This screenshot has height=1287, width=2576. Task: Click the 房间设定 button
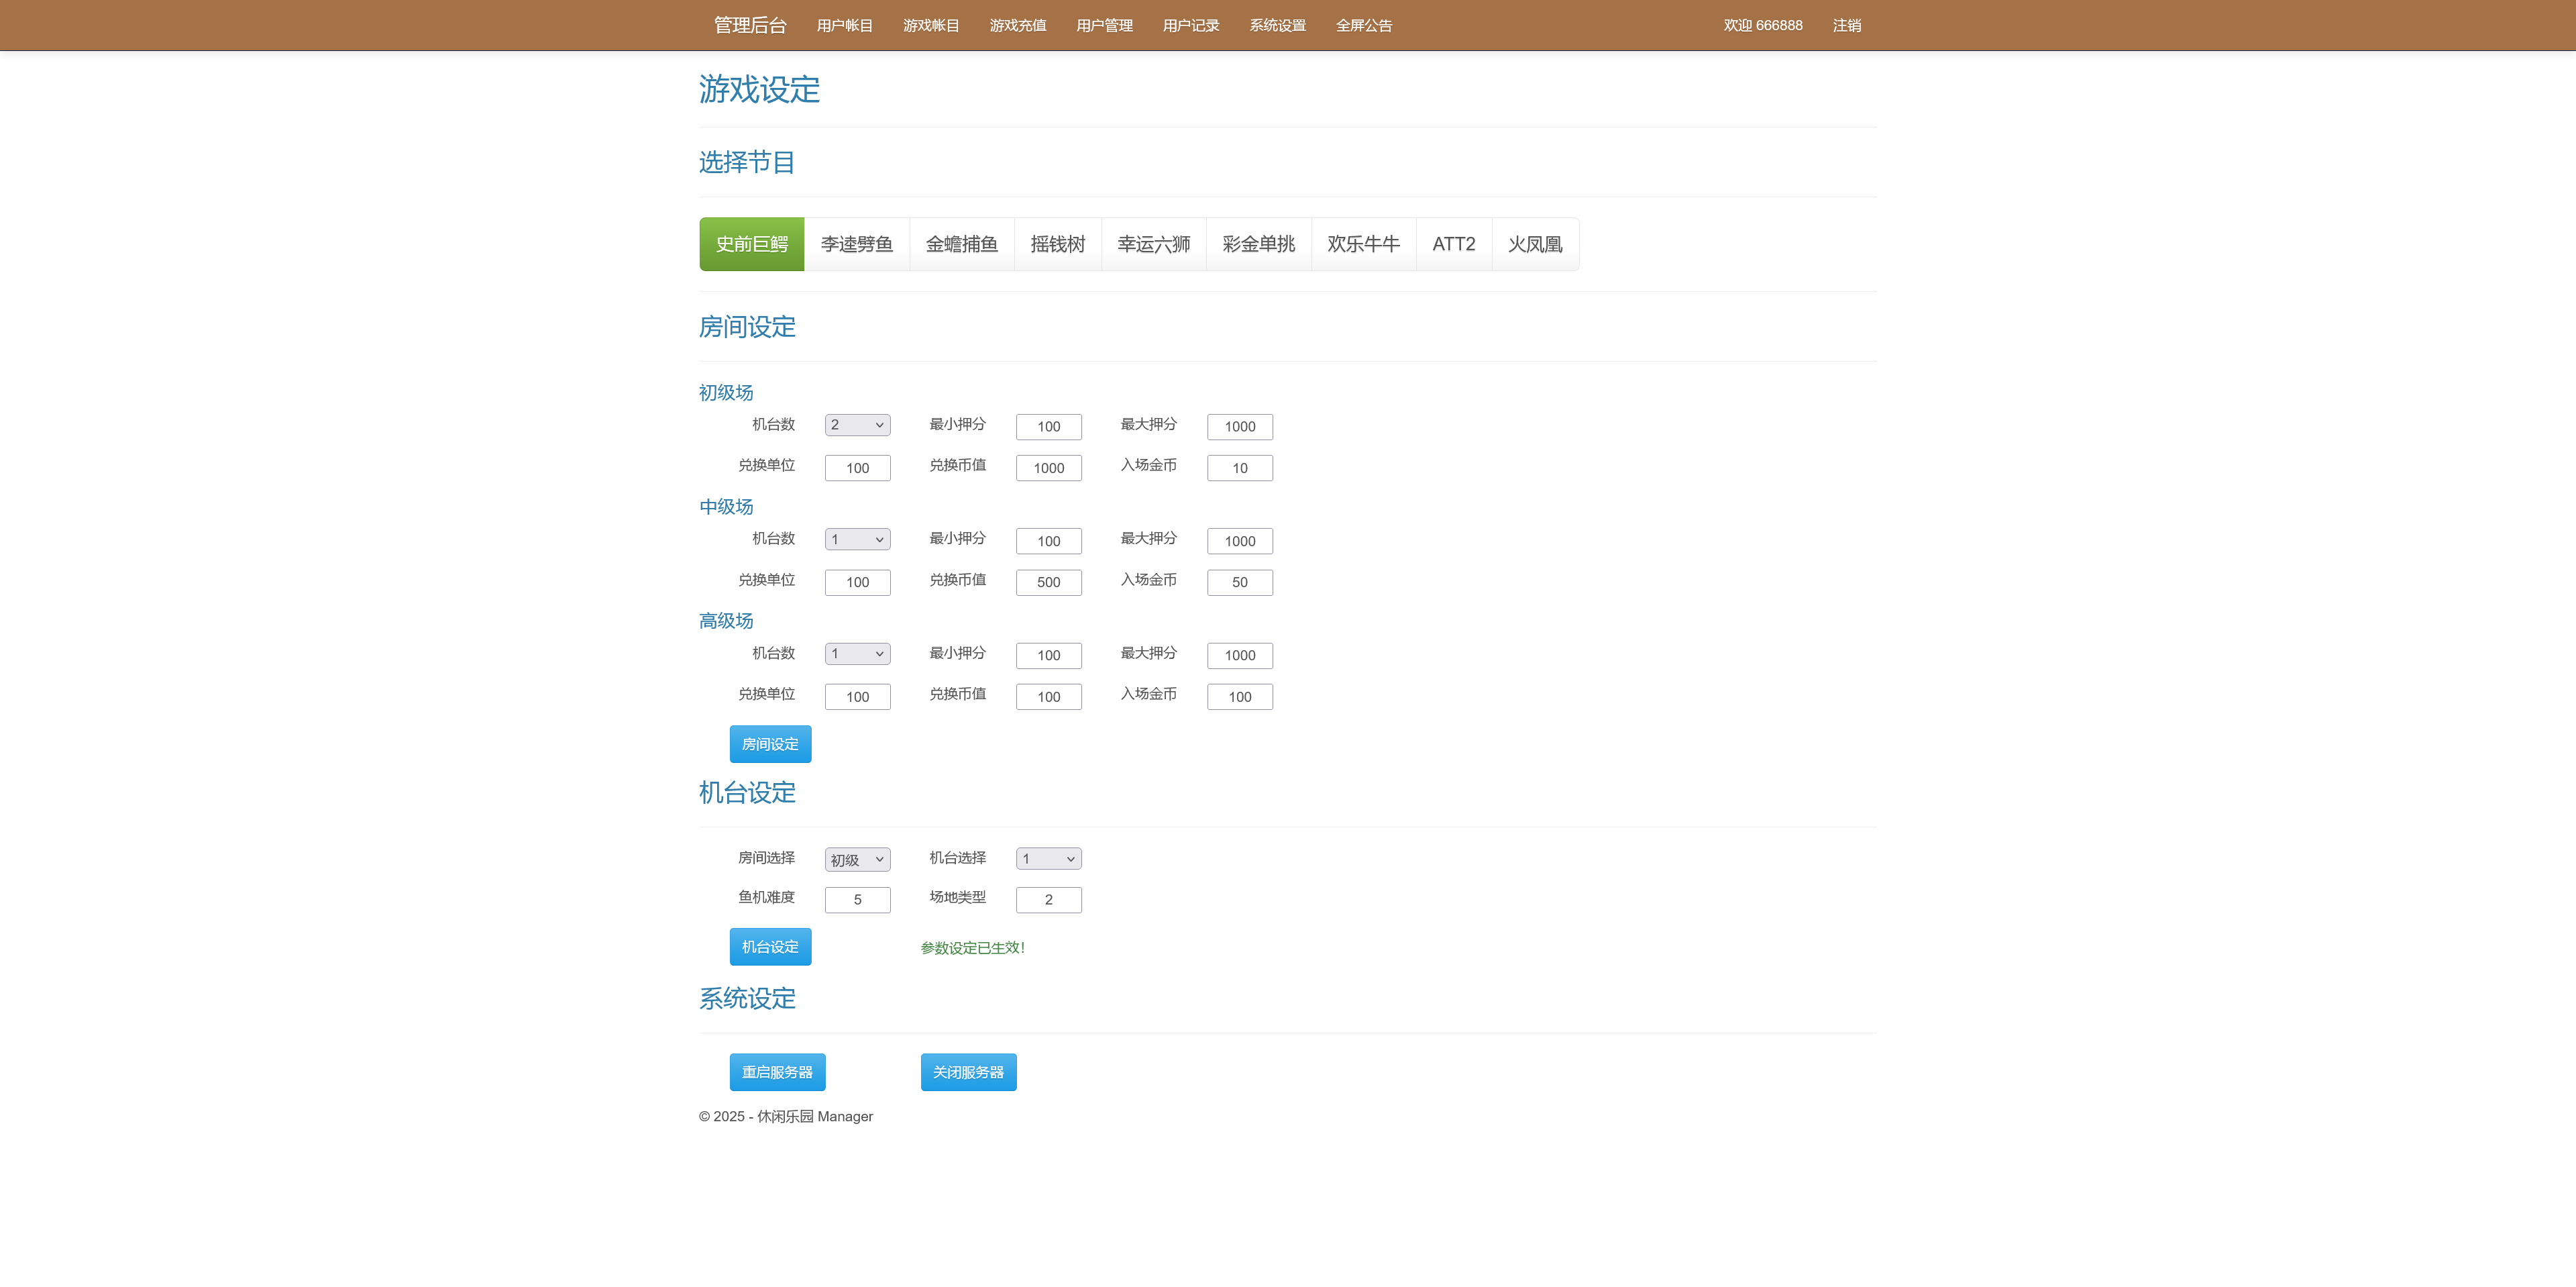coord(769,743)
